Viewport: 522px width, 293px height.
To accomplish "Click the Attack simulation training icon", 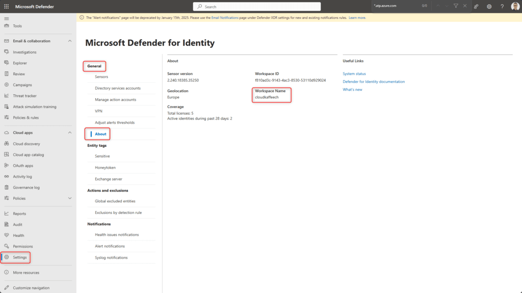I will (x=7, y=106).
